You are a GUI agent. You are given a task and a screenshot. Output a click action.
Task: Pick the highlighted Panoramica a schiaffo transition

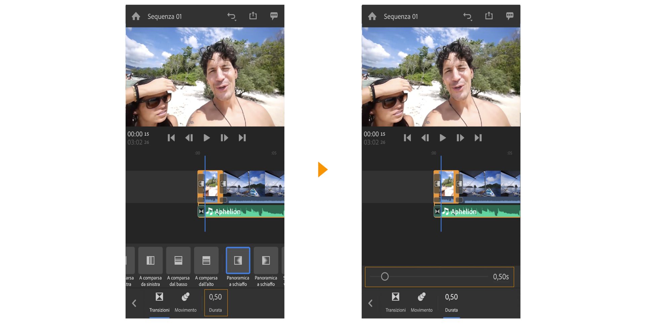tap(238, 267)
